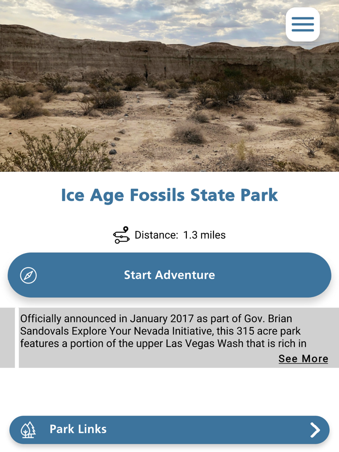
Task: Tap the Park Links label text
Action: point(77,429)
